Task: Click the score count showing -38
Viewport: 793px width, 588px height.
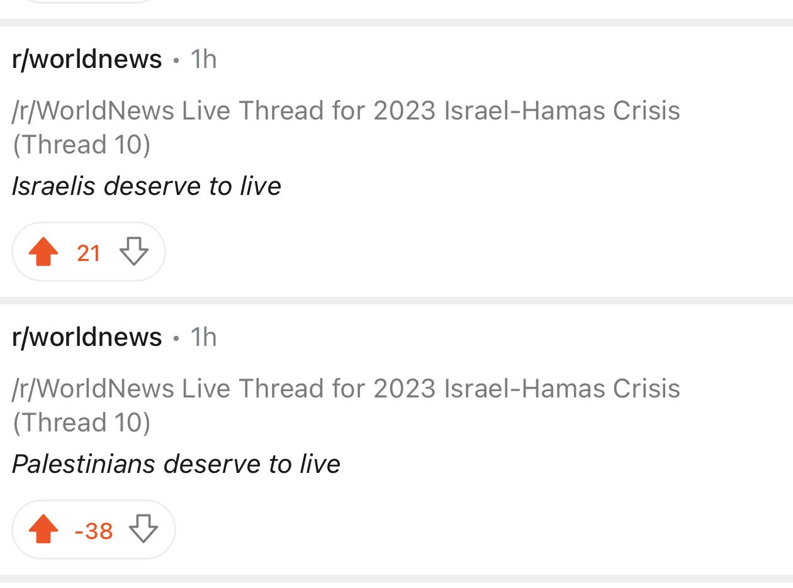Action: 94,531
